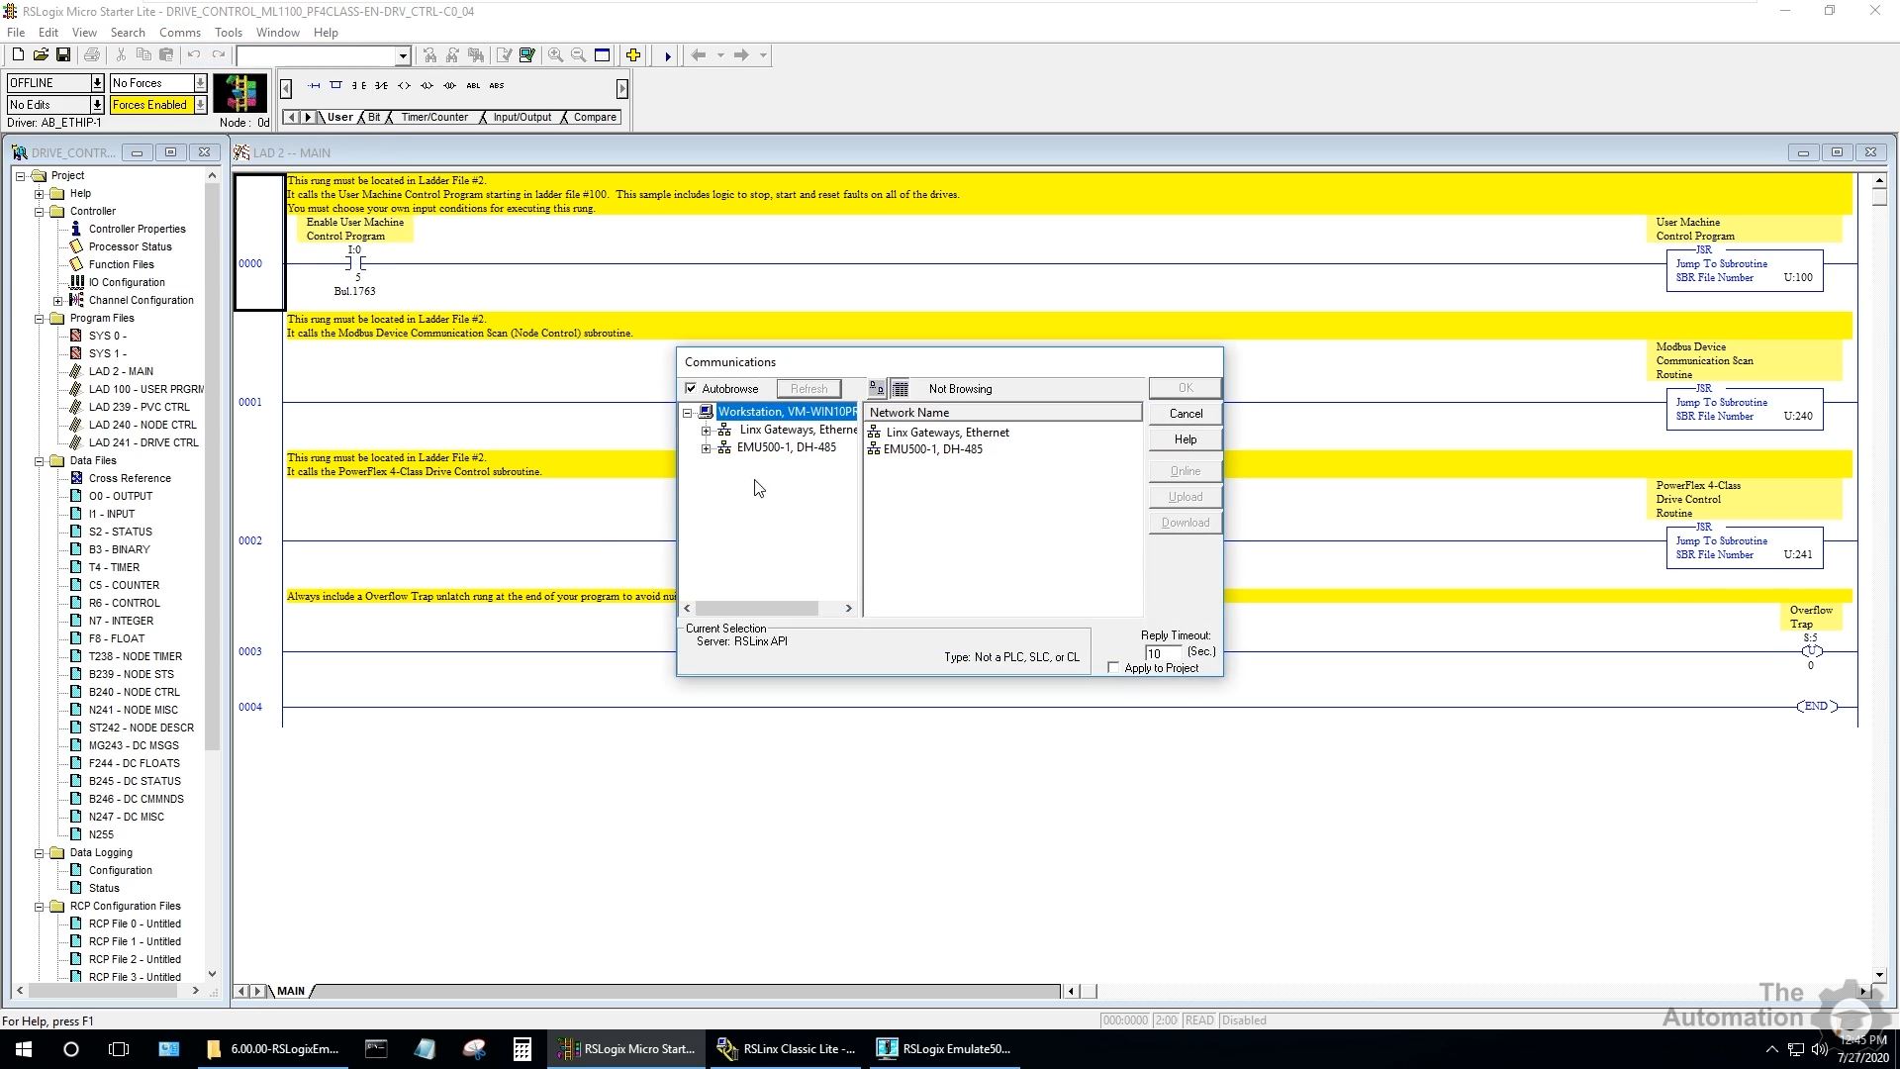
Task: Select the Bit instruction tab
Action: pos(374,118)
